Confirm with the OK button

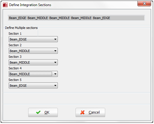[x=43, y=112]
